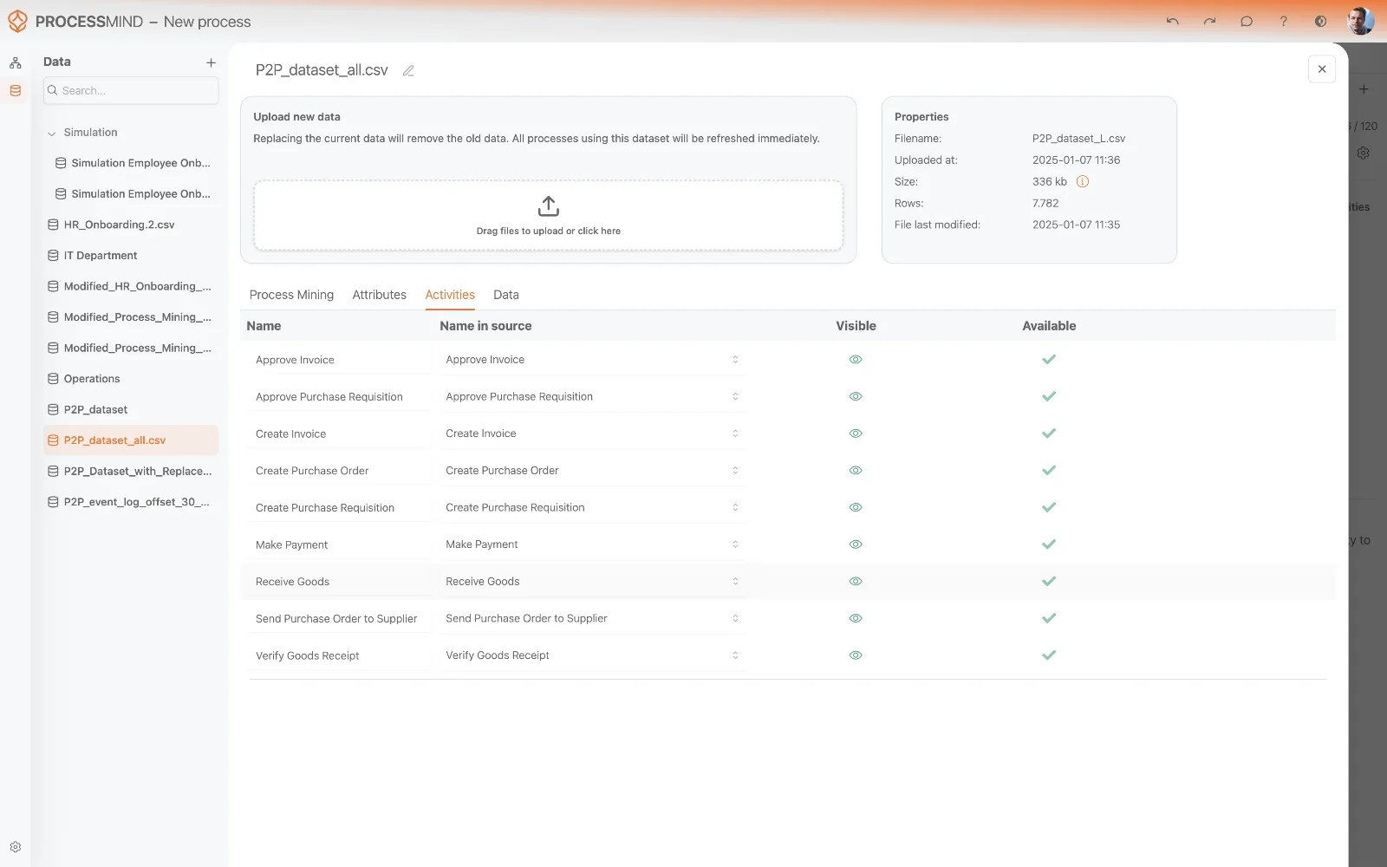The image size is (1387, 867).
Task: Click the ProcessMind logo icon
Action: 17,22
